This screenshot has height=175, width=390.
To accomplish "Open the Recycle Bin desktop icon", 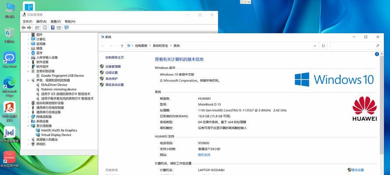I will 10,35.
